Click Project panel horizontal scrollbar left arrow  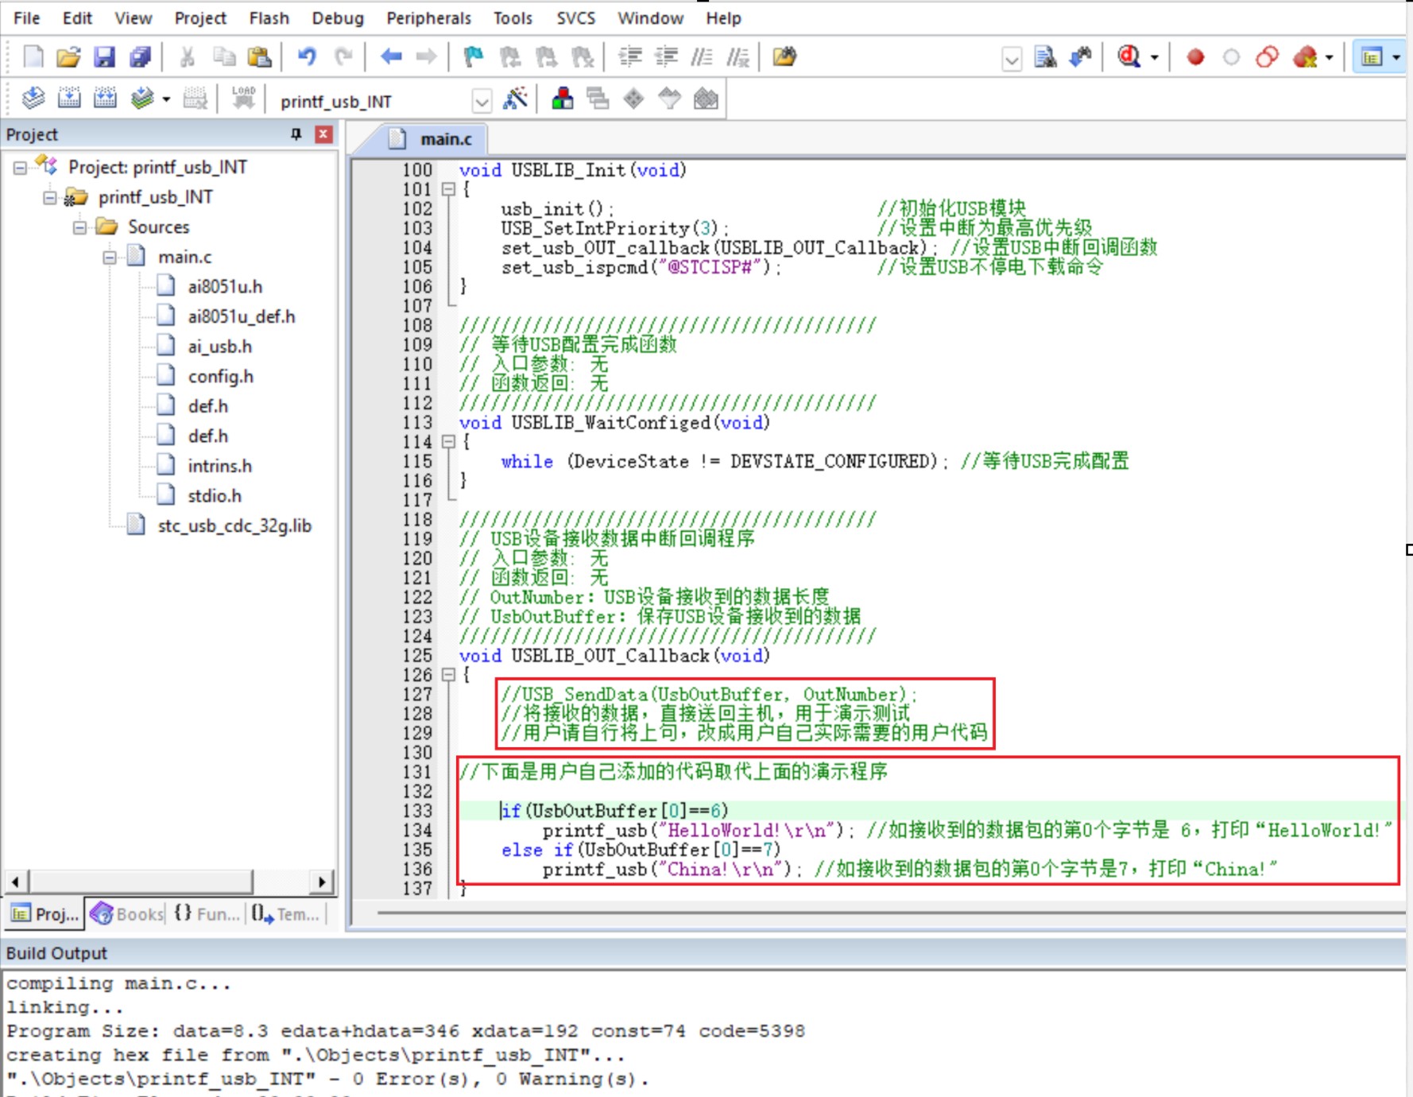16,881
